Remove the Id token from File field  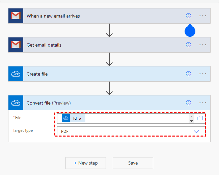coord(80,119)
